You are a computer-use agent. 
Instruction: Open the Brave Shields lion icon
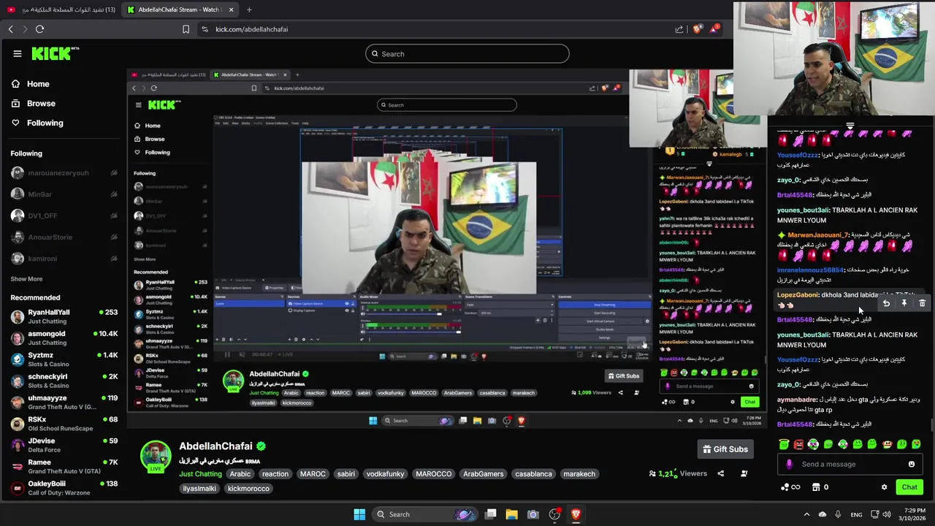tap(698, 29)
